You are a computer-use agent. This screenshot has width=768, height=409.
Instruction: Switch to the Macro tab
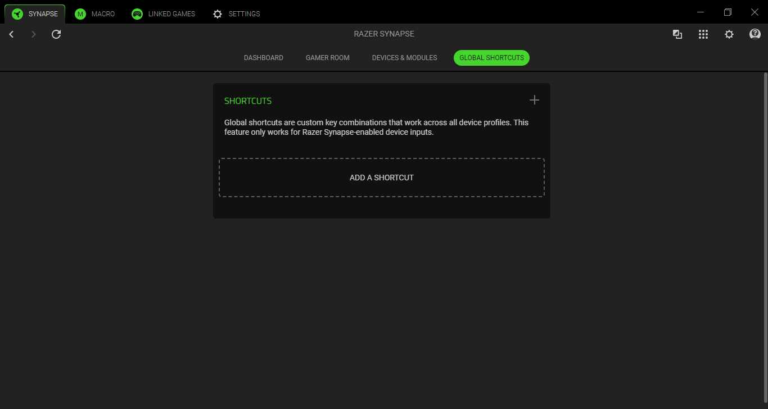[x=94, y=13]
